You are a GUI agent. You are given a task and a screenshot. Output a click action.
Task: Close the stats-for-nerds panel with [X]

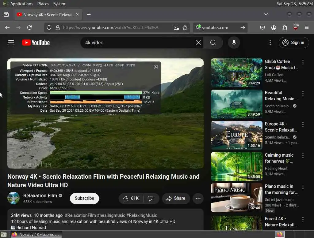point(155,67)
